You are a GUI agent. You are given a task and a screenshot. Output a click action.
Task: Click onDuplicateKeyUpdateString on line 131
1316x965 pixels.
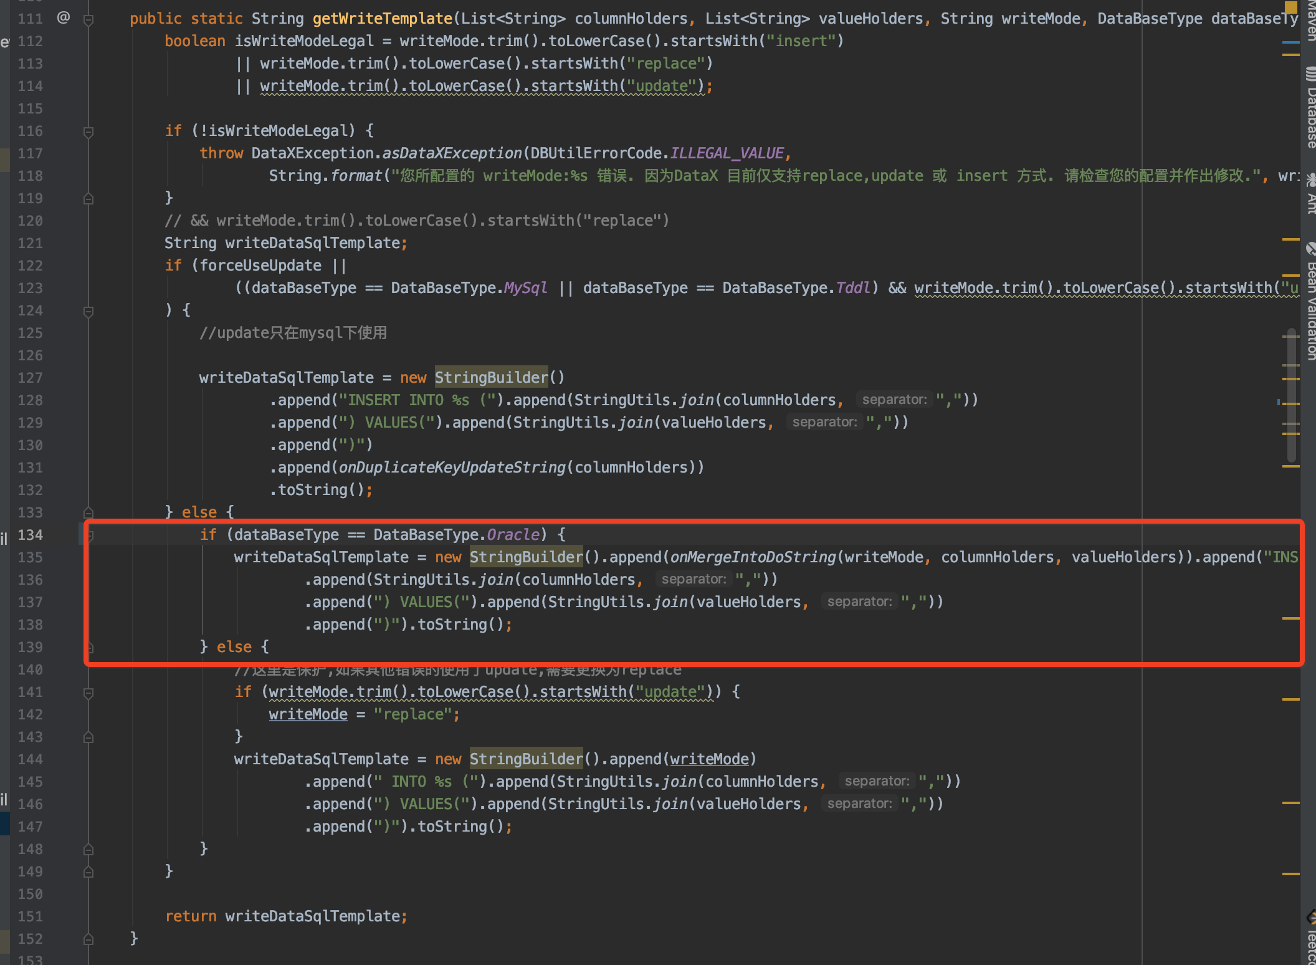pyautogui.click(x=452, y=468)
